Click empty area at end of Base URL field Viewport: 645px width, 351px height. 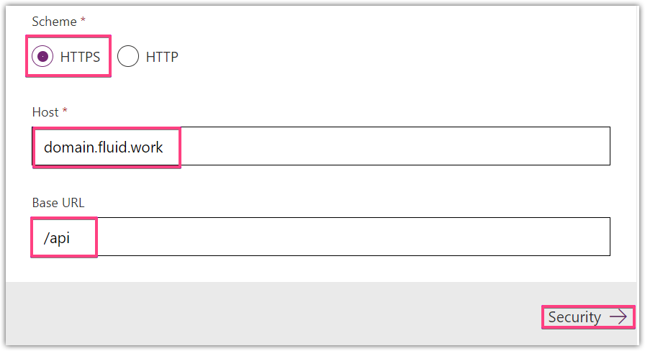click(353, 237)
